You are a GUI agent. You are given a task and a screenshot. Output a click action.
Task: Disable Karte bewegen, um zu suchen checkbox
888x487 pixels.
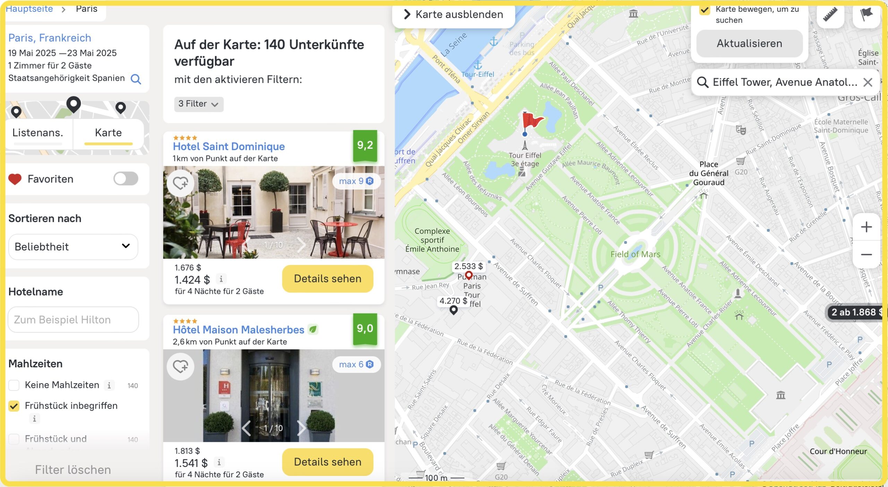(705, 10)
